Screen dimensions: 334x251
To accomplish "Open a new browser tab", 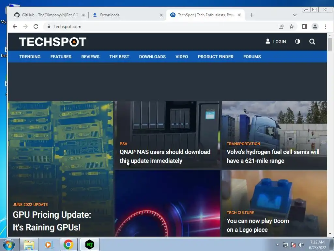I will 251,15.
